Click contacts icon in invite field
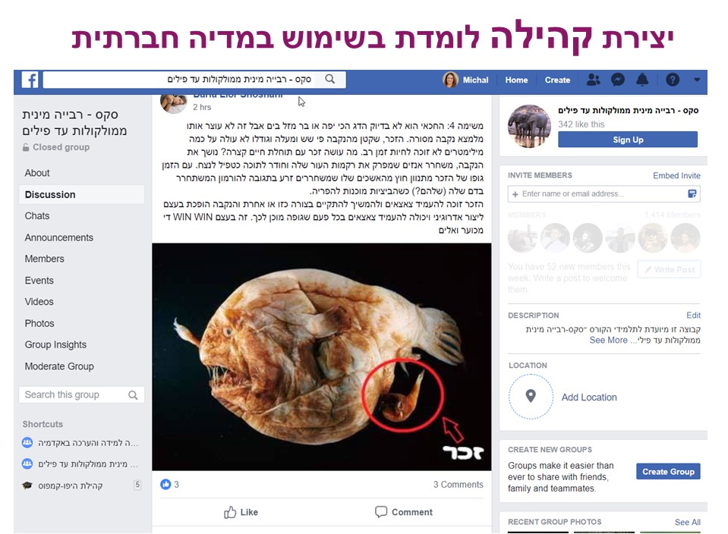The height and width of the screenshot is (534, 728). [692, 194]
